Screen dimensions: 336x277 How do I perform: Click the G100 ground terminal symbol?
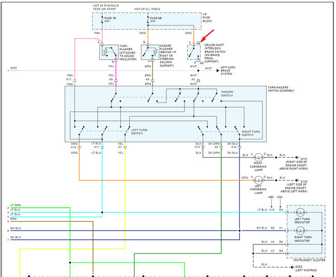[297, 181]
